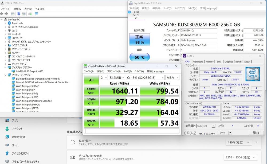
Task: Open the ツール dropdown arrow in CPU-Z
Action: point(230,133)
